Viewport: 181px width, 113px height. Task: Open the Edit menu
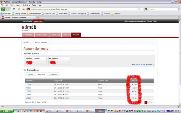tap(7, 5)
